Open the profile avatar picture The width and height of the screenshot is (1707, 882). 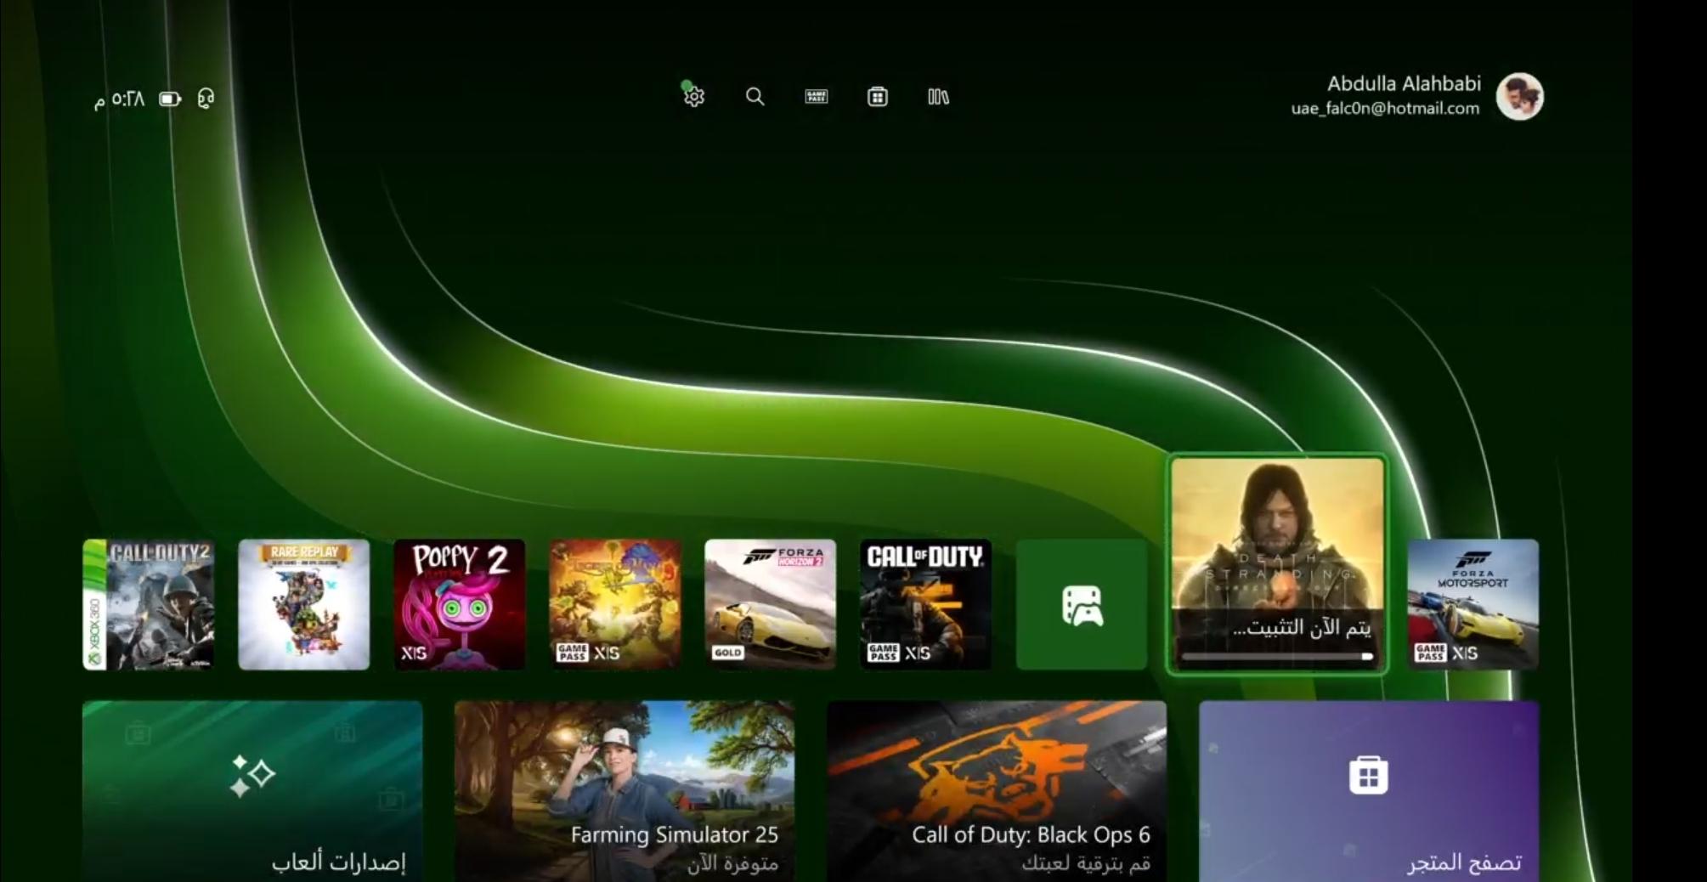[1519, 96]
